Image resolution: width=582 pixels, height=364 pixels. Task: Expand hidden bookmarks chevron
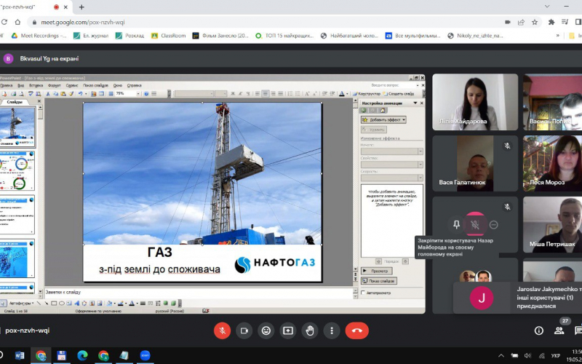[557, 36]
